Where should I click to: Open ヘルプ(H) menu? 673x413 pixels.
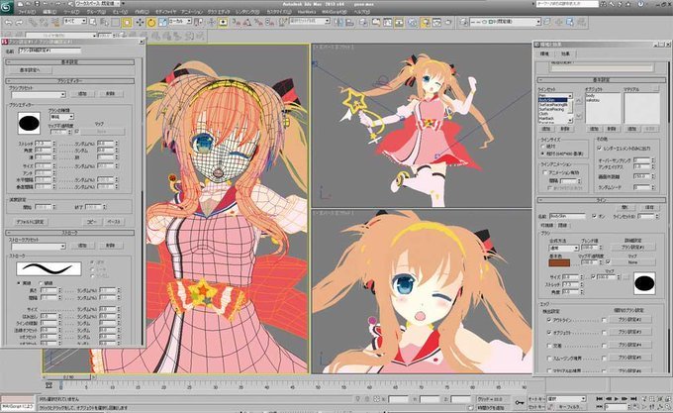[362, 12]
